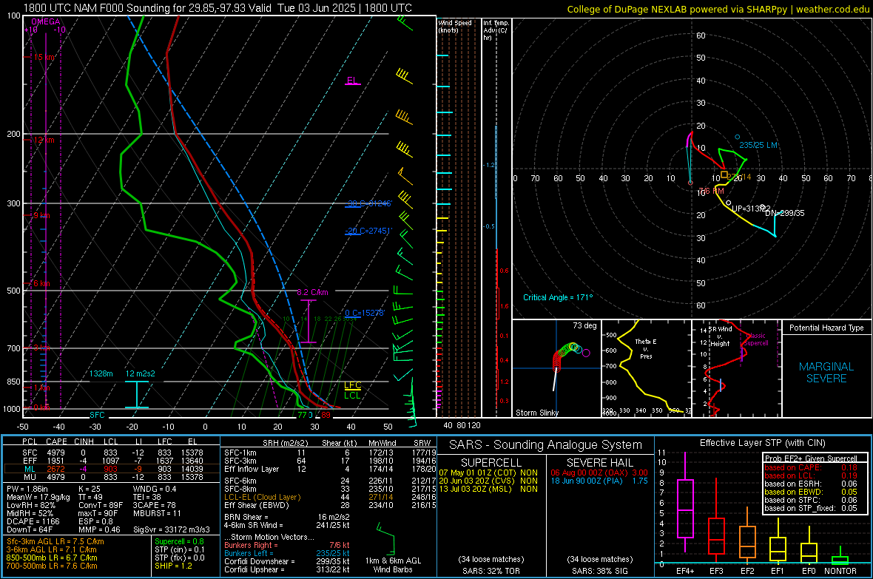Click the 'ConvT = 89F' value
This screenshot has width=873, height=579.
coord(101,505)
